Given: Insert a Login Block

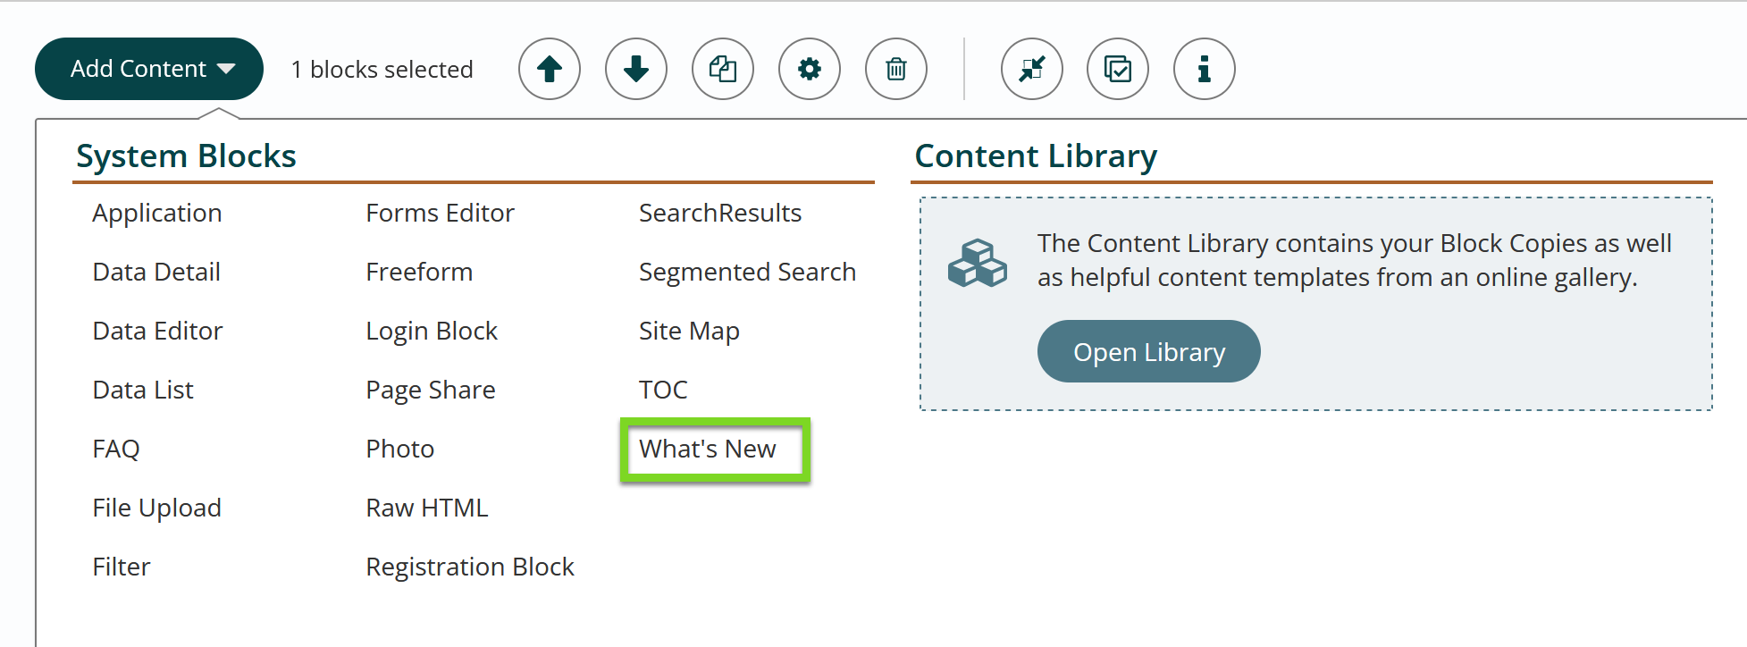Looking at the screenshot, I should click(432, 331).
